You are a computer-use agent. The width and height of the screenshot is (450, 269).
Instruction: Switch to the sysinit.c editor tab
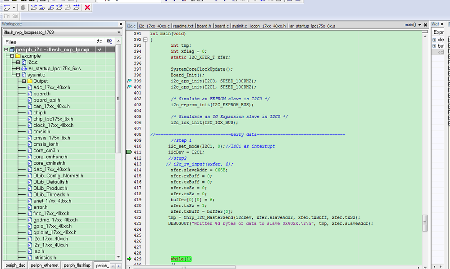[239, 26]
